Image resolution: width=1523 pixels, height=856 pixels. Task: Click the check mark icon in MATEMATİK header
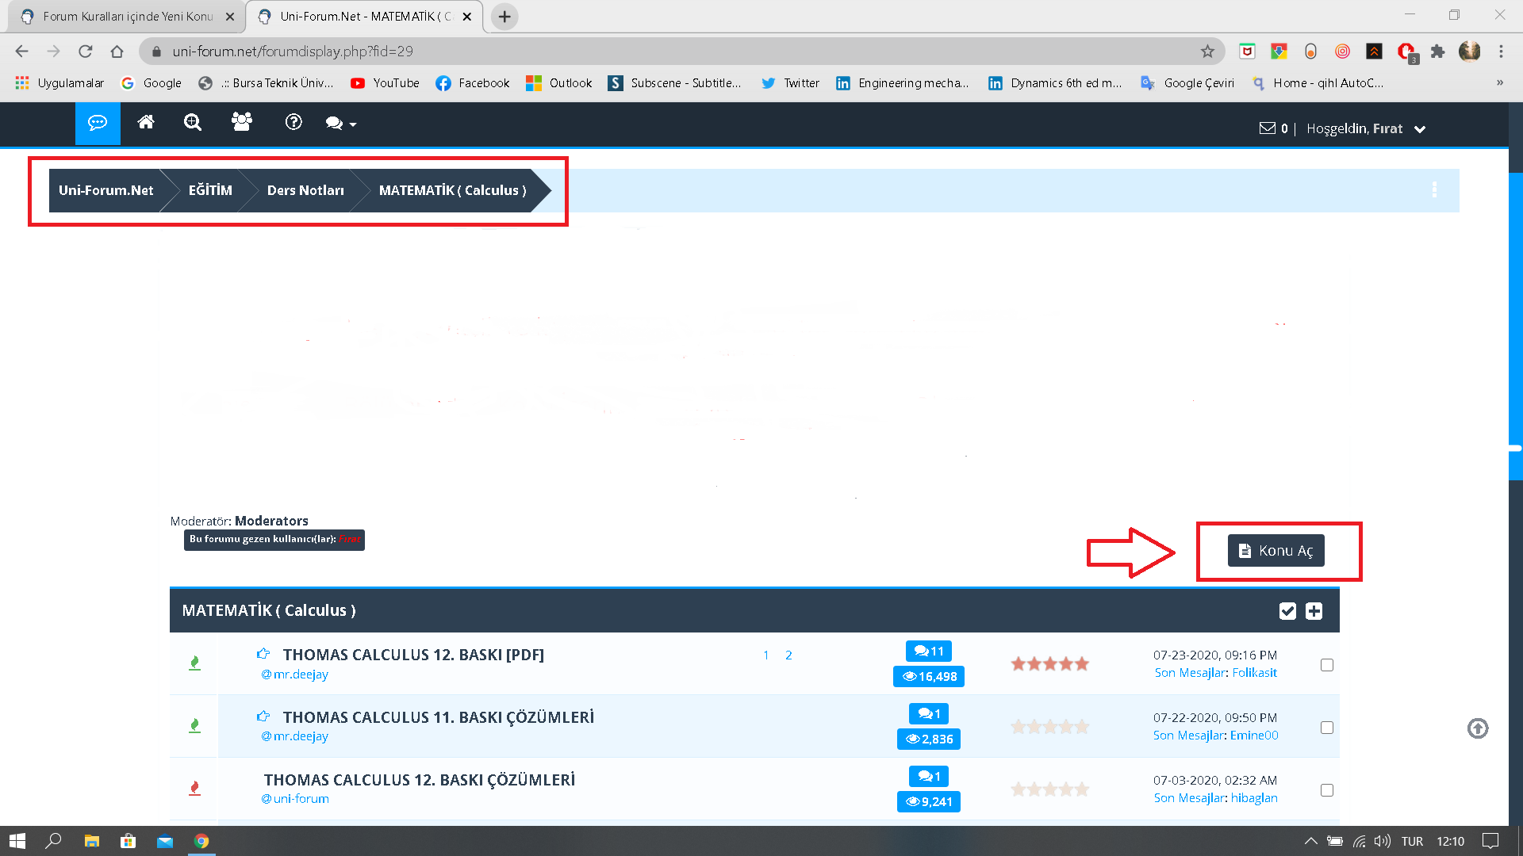[1287, 611]
